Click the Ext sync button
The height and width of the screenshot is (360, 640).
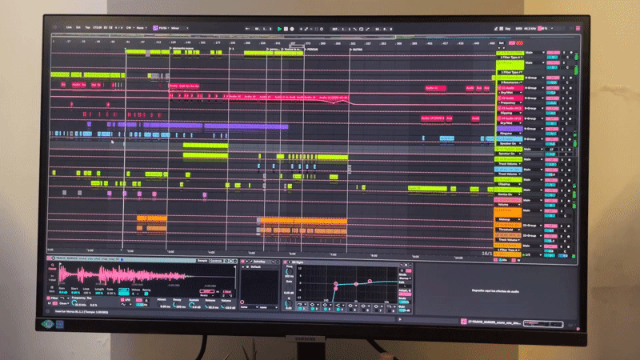click(x=78, y=27)
